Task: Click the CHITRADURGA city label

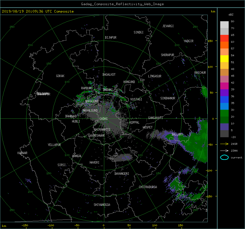Action: click(148, 187)
